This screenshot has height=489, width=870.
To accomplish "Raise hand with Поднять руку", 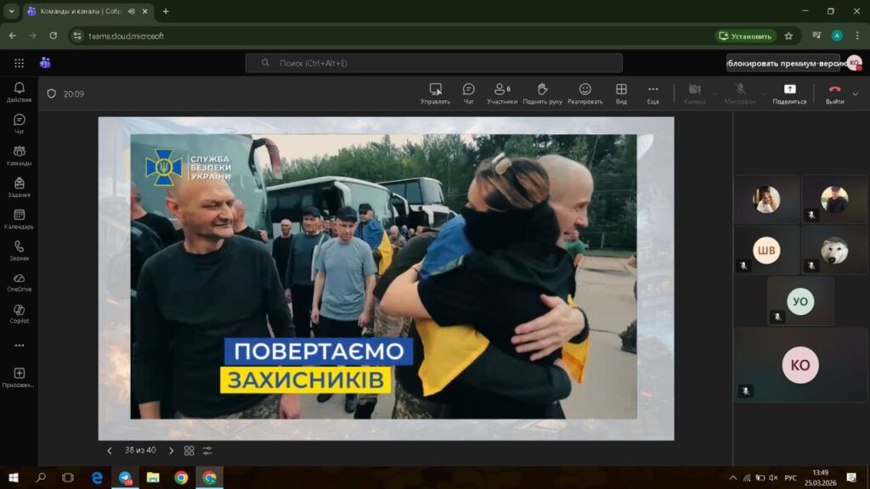I will click(x=542, y=93).
